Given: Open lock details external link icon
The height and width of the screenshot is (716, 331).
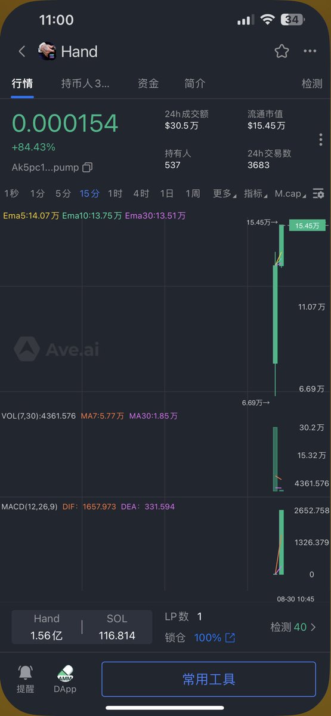Looking at the screenshot, I should (x=230, y=638).
